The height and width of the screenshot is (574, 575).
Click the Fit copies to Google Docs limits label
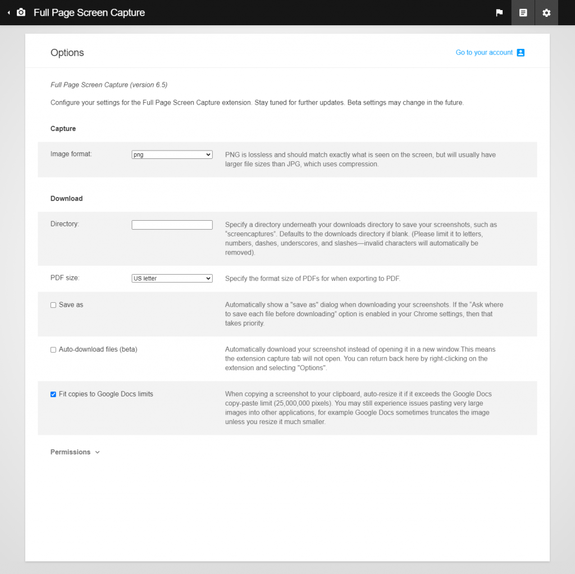pos(106,394)
